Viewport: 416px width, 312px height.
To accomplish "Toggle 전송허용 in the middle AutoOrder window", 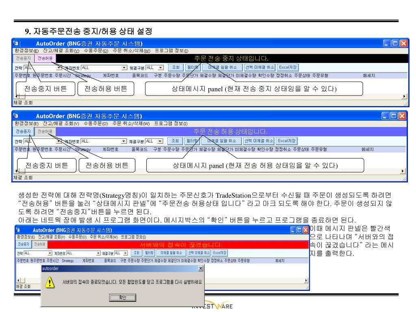I will point(45,131).
